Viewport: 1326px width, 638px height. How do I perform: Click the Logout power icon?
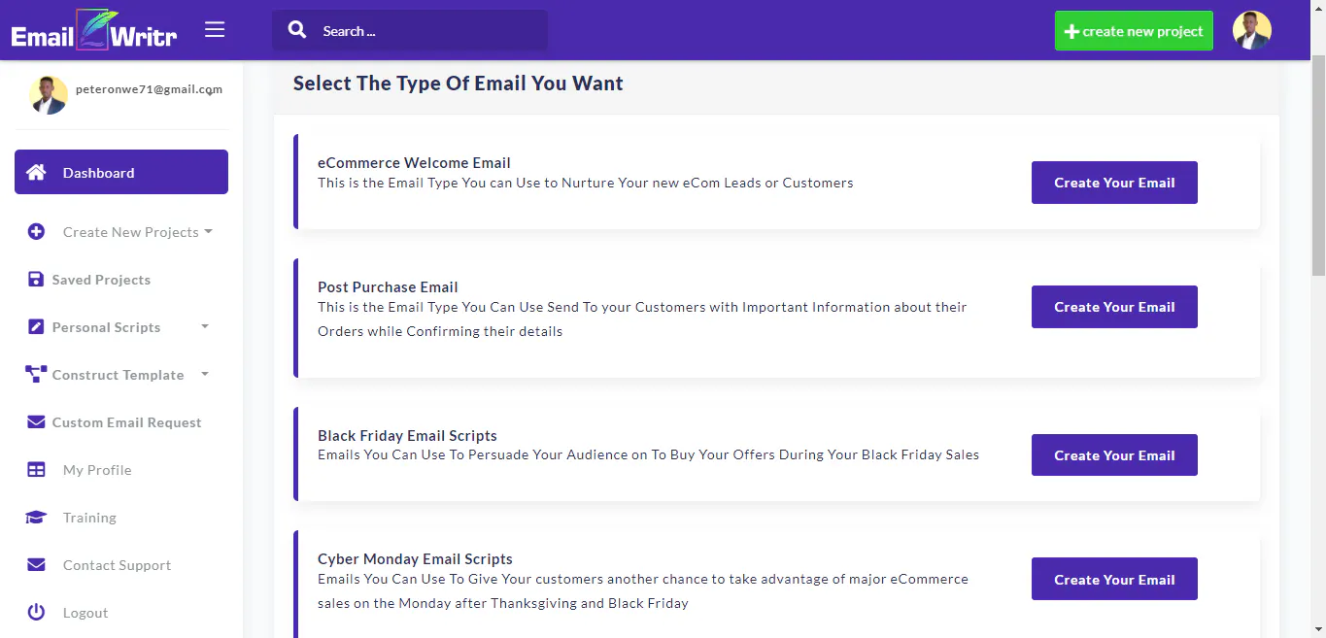(x=36, y=613)
